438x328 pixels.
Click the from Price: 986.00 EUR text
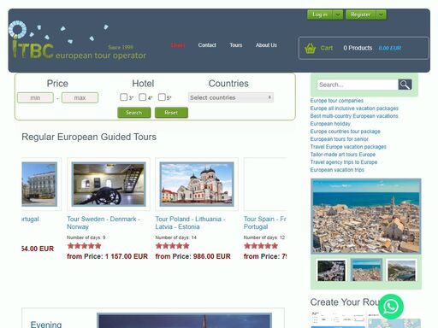[x=193, y=256]
